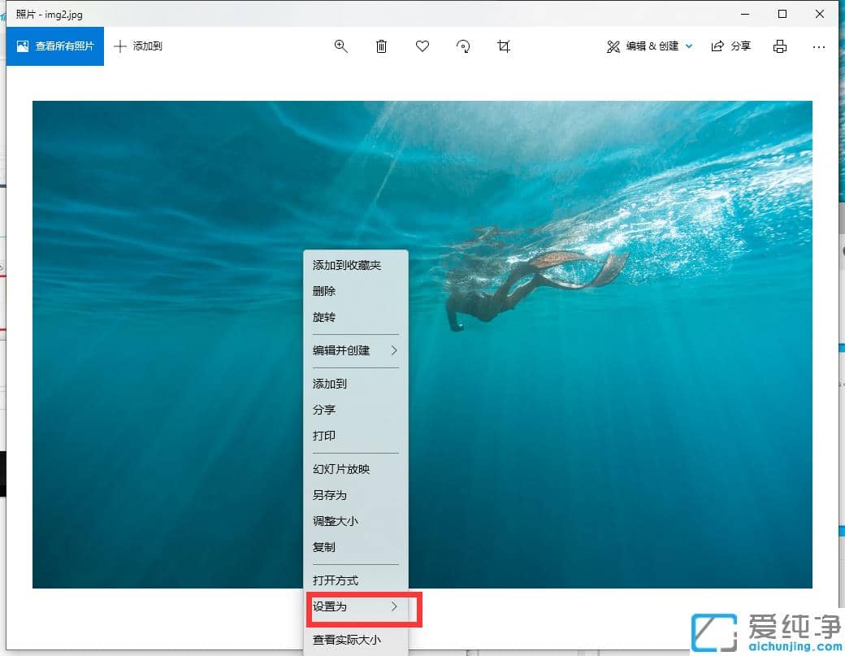Expand the 编辑并创建 submenu
The height and width of the screenshot is (656, 845).
393,351
